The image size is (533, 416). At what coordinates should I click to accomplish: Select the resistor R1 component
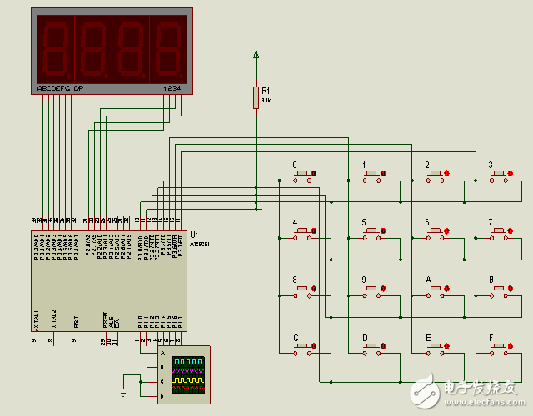tap(257, 97)
